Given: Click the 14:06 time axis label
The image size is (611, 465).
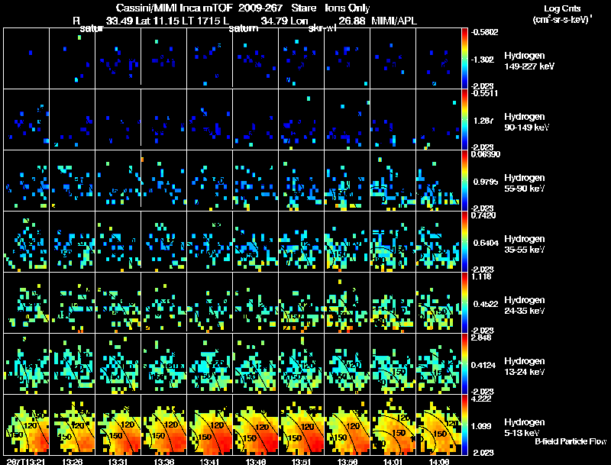Looking at the screenshot, I should pos(438,461).
